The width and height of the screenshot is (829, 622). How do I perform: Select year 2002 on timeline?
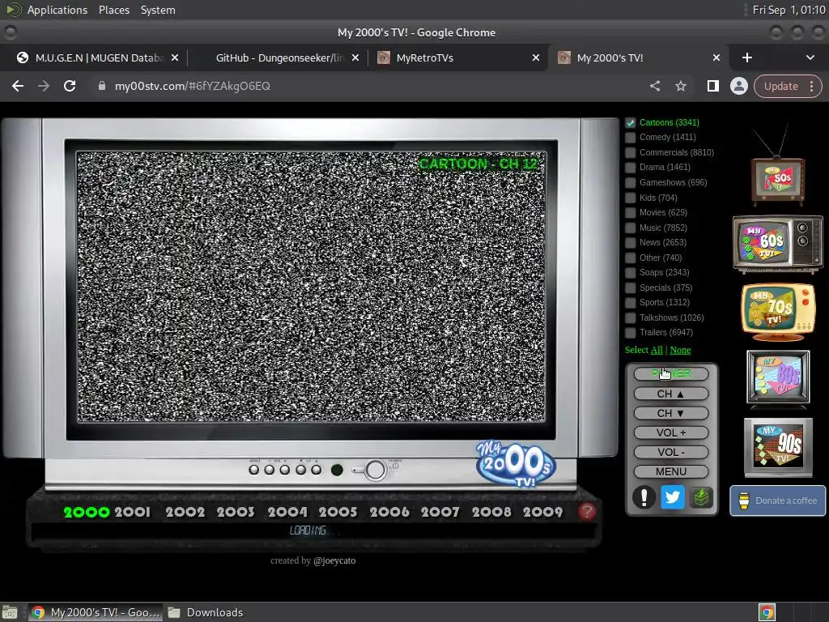[x=185, y=512]
